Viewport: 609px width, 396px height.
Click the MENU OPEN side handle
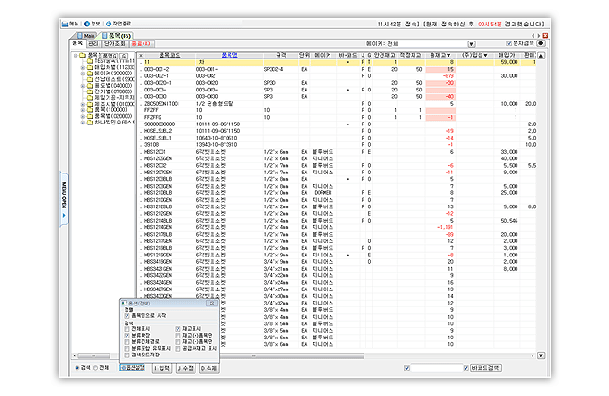(x=64, y=199)
